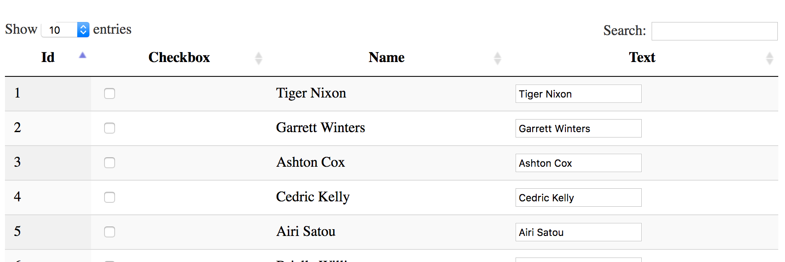The height and width of the screenshot is (262, 785).
Task: Focus the Search input box
Action: click(714, 31)
